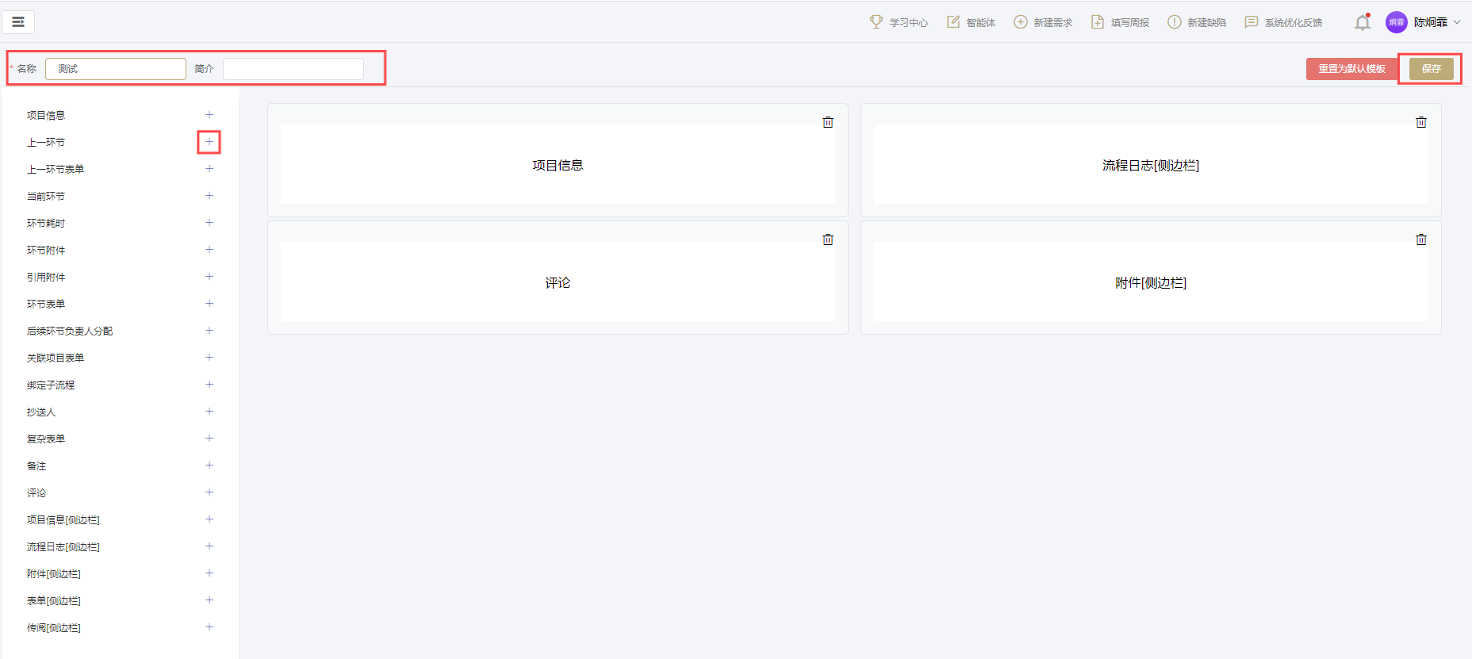Add the 关联项目表单 component with plus
The height and width of the screenshot is (659, 1472).
tap(209, 358)
